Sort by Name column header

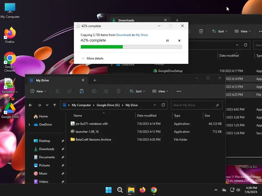coord(78,116)
